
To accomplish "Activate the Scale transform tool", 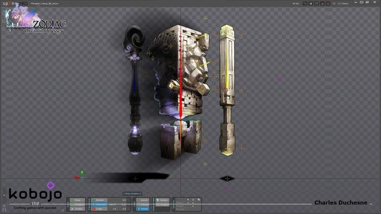I will [99, 209].
